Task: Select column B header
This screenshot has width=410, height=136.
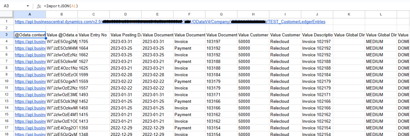Action: coord(61,14)
